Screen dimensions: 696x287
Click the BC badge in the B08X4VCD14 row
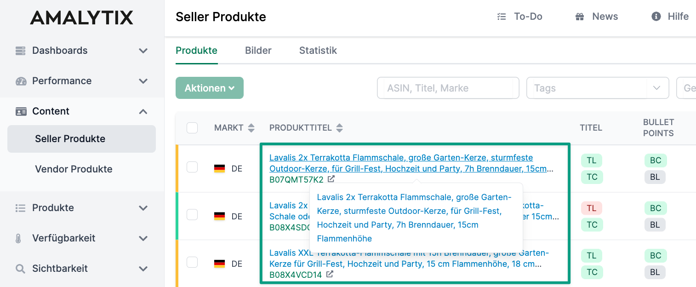[x=656, y=256]
